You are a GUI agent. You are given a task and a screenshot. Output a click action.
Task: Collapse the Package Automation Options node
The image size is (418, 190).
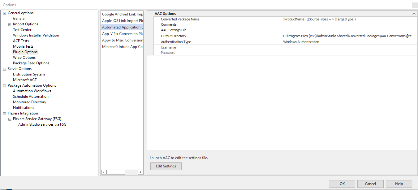4,85
